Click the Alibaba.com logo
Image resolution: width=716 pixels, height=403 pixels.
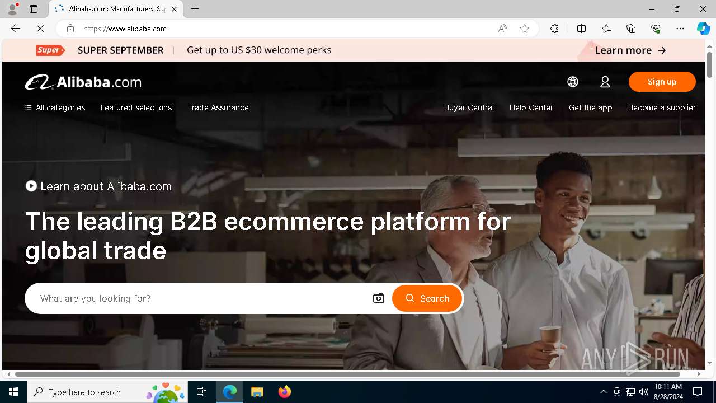tap(83, 82)
